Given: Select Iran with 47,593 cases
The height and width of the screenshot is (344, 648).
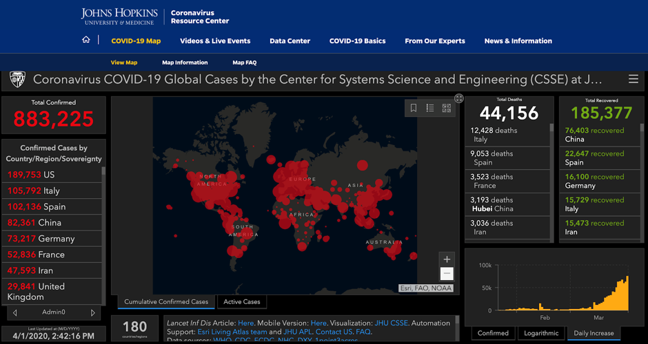Looking at the screenshot, I should 52,270.
